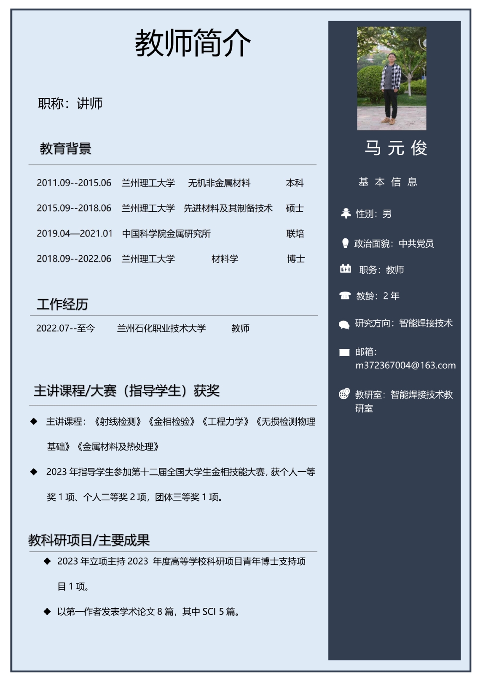This screenshot has height=680, width=480.
Task: Click the person icon beside 性别
Action: 346,213
